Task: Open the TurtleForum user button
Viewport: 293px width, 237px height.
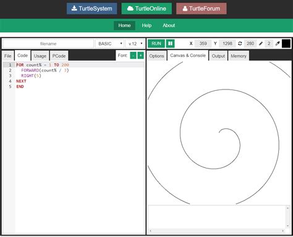Action: tap(202, 9)
